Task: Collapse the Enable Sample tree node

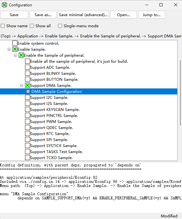Action: click(9, 49)
